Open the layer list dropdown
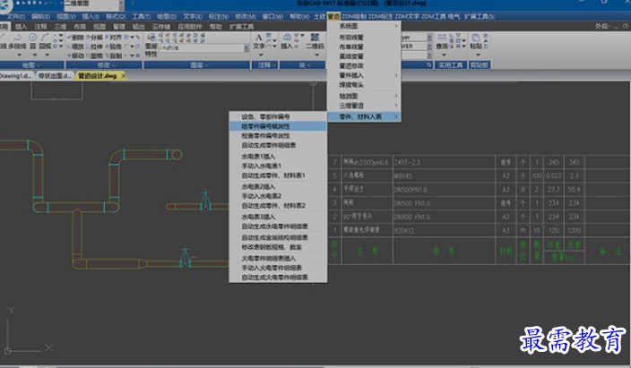This screenshot has width=631, height=368. click(246, 47)
